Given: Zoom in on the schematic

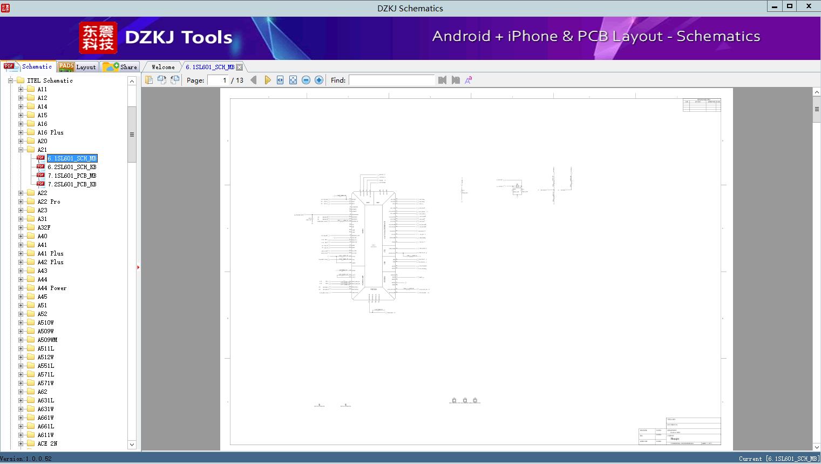Looking at the screenshot, I should tap(319, 80).
